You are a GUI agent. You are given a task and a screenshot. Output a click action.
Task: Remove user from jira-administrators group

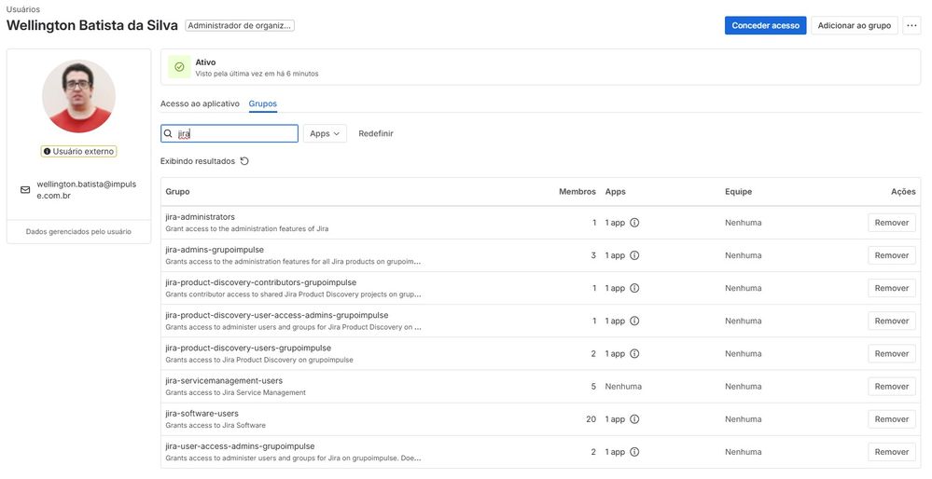[x=892, y=223]
